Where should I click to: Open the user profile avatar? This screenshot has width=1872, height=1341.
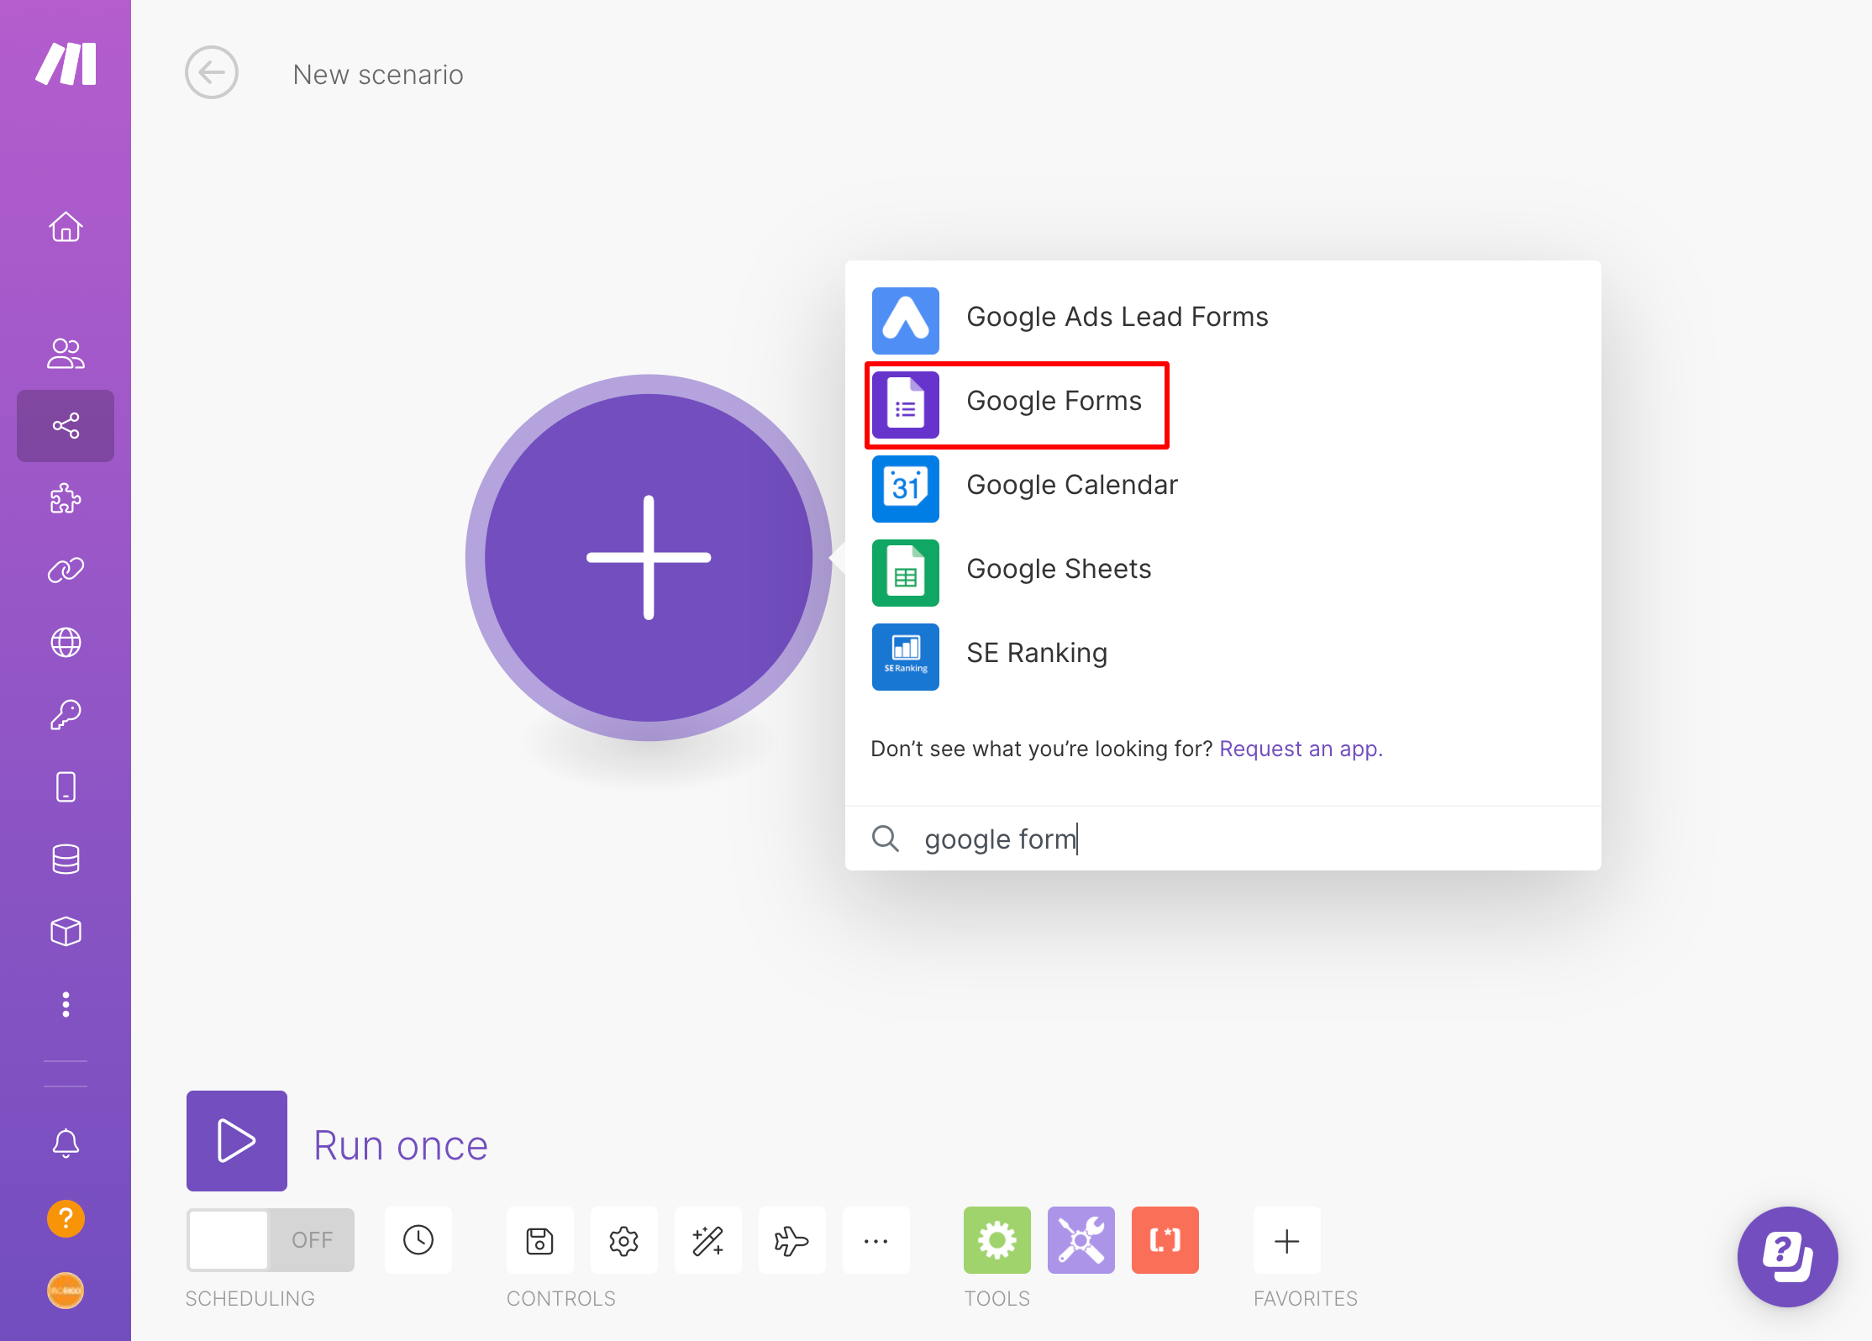click(x=66, y=1291)
